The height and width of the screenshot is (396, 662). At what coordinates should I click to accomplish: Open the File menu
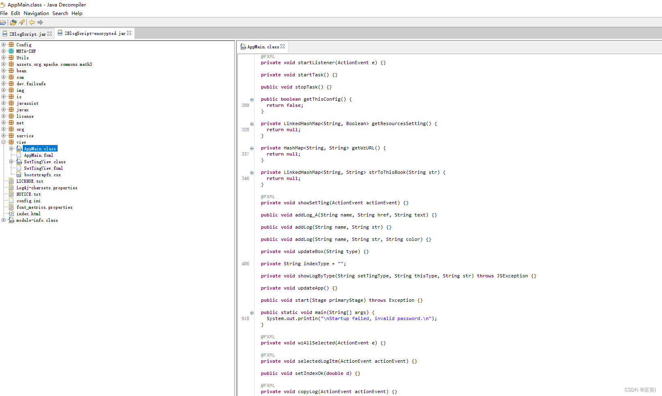point(4,13)
